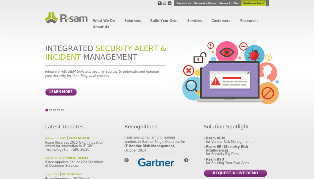
Task: Open the Services menu
Action: coord(194,21)
